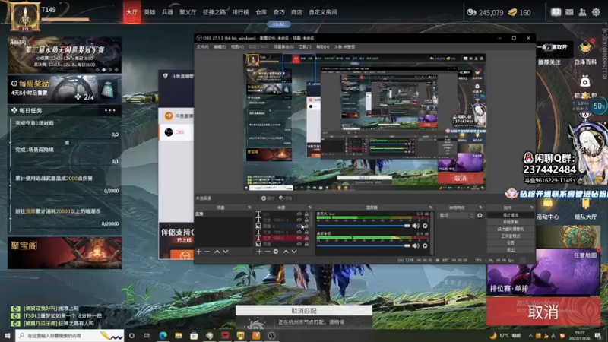
Task: Pop out the scene transitions dock
Action: [480, 207]
